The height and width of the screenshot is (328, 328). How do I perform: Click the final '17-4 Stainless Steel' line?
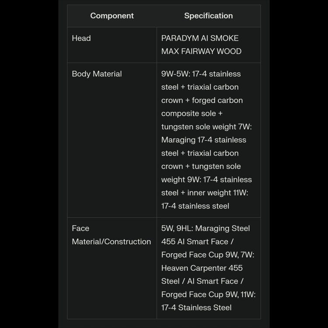(x=196, y=307)
